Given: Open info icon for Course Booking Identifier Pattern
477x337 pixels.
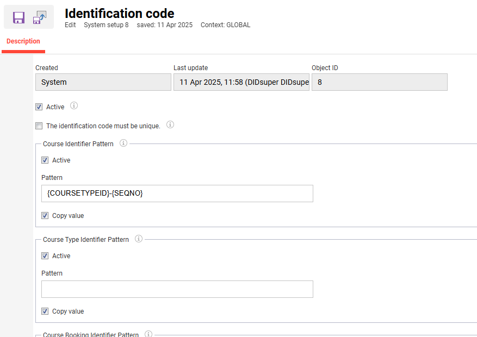Looking at the screenshot, I should pyautogui.click(x=148, y=334).
